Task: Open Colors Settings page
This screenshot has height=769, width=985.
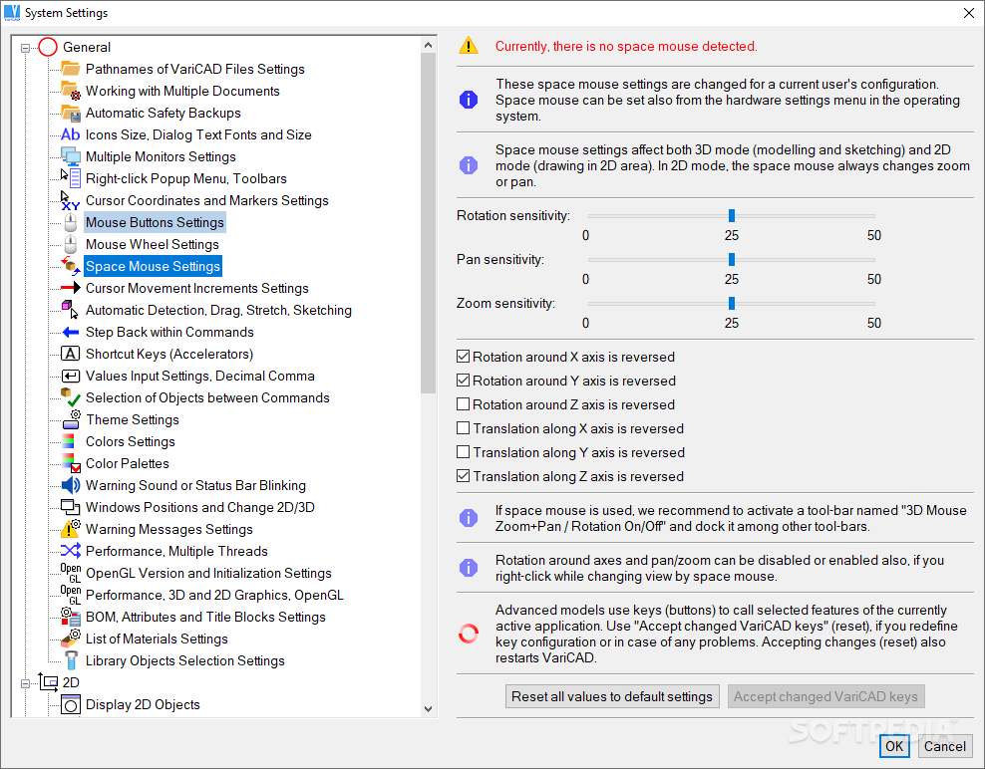Action: (x=130, y=441)
